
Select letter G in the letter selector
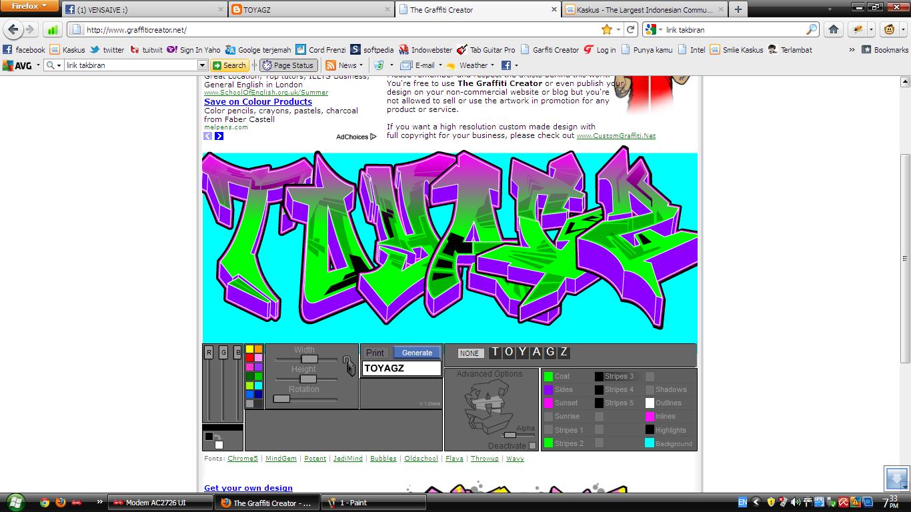click(550, 352)
